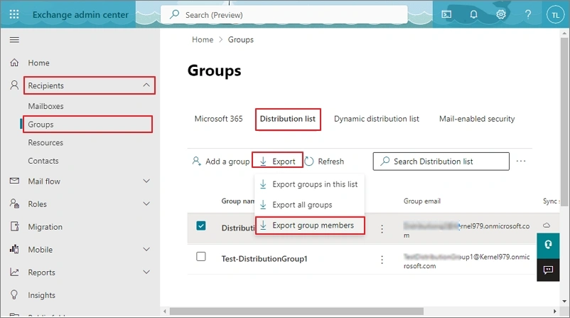Viewport: 570px width, 318px height.
Task: Open the help question mark
Action: click(528, 14)
